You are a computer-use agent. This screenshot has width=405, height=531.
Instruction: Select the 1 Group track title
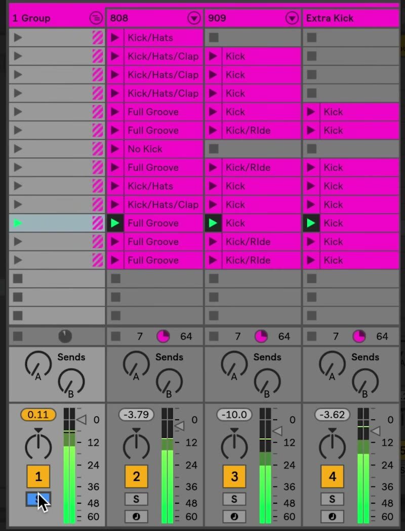coord(31,18)
